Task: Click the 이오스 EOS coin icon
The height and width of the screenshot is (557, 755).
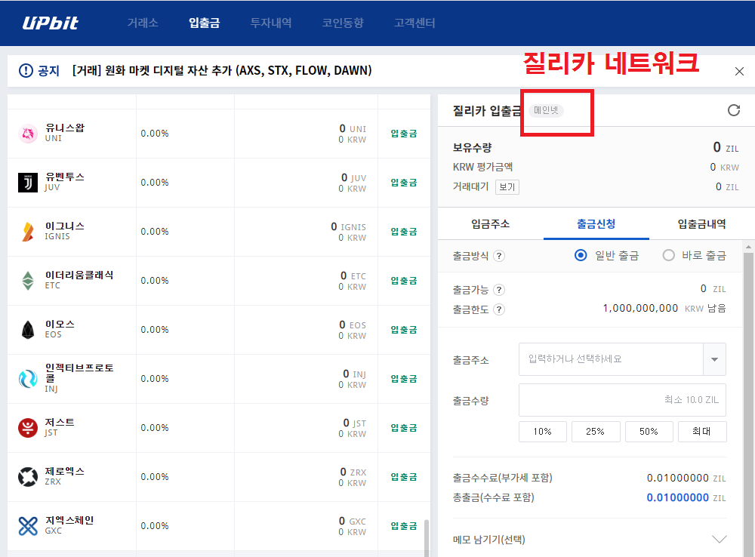Action: tap(28, 330)
